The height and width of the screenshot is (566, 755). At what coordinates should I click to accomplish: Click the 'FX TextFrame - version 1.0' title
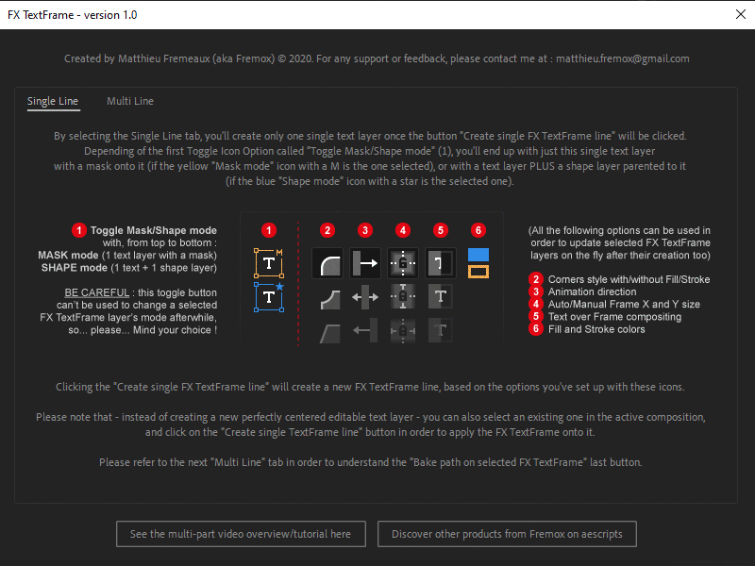[73, 15]
